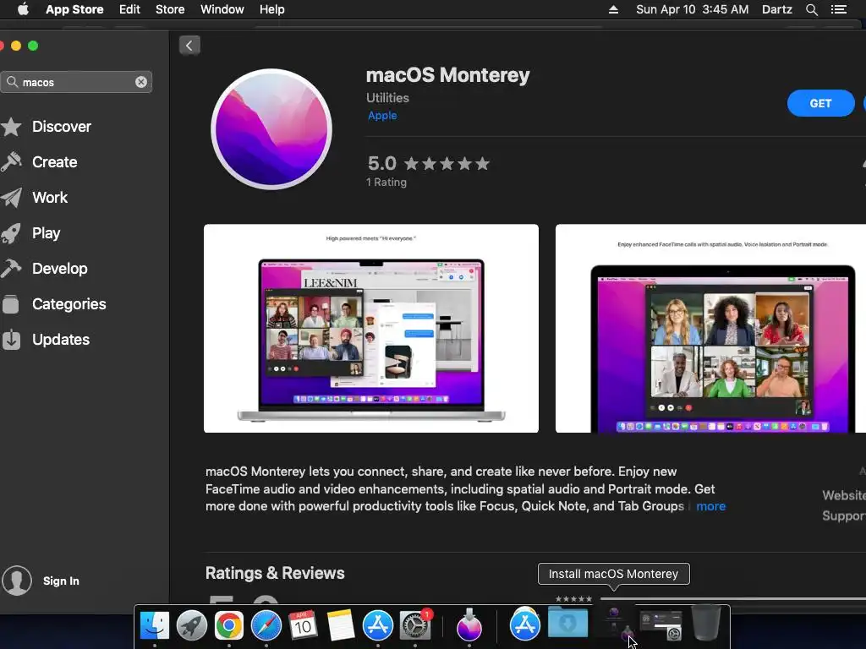The image size is (866, 649).
Task: Open Google Chrome from the dock
Action: (228, 625)
